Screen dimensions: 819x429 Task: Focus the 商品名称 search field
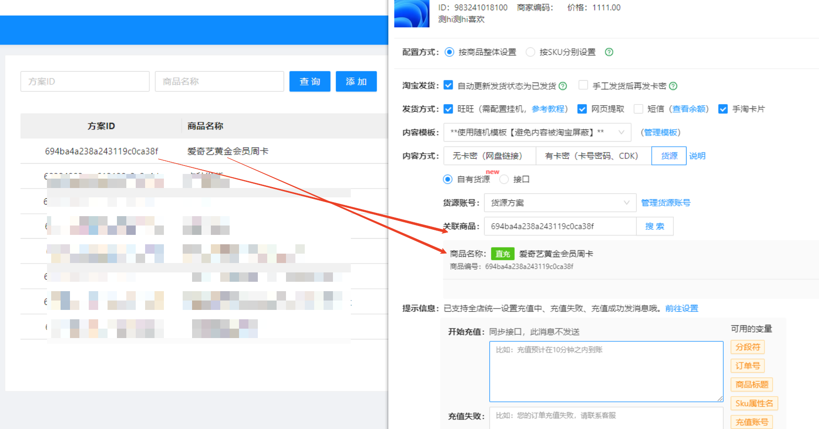pyautogui.click(x=219, y=82)
